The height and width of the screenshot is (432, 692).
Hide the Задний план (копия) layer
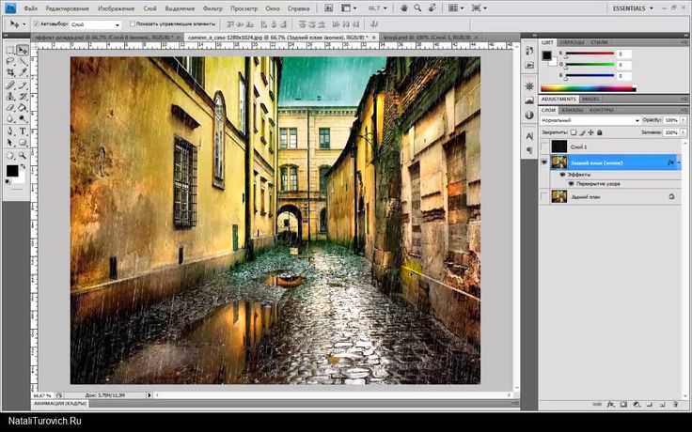pos(544,162)
